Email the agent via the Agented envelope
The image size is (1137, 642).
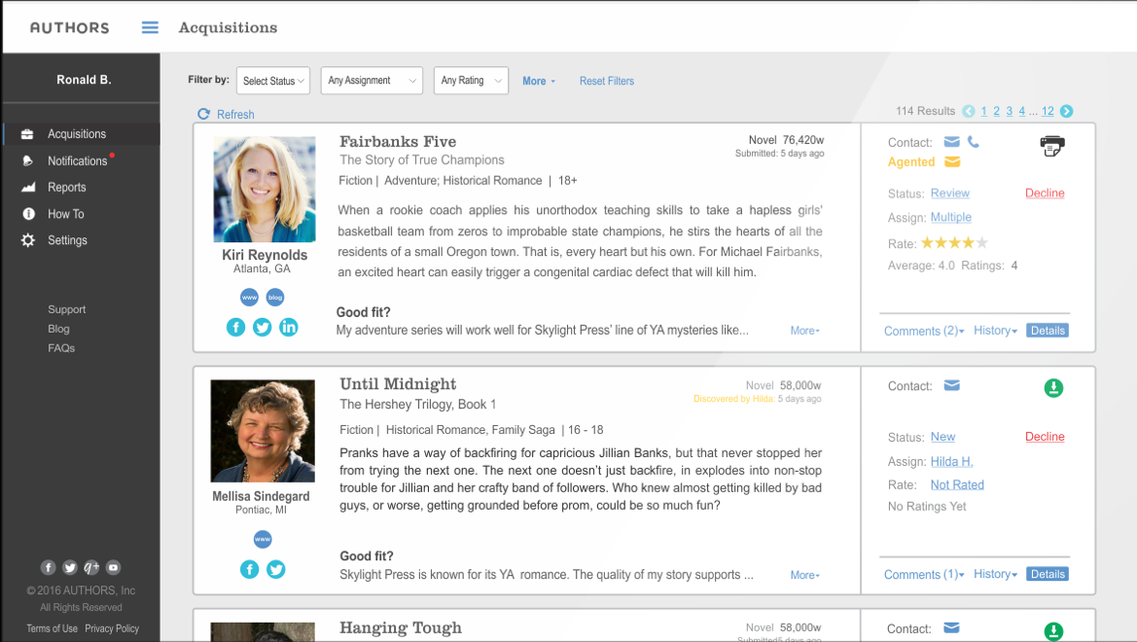point(953,161)
